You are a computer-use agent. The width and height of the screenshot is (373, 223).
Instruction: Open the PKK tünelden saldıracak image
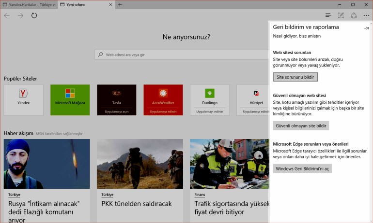pos(140,164)
